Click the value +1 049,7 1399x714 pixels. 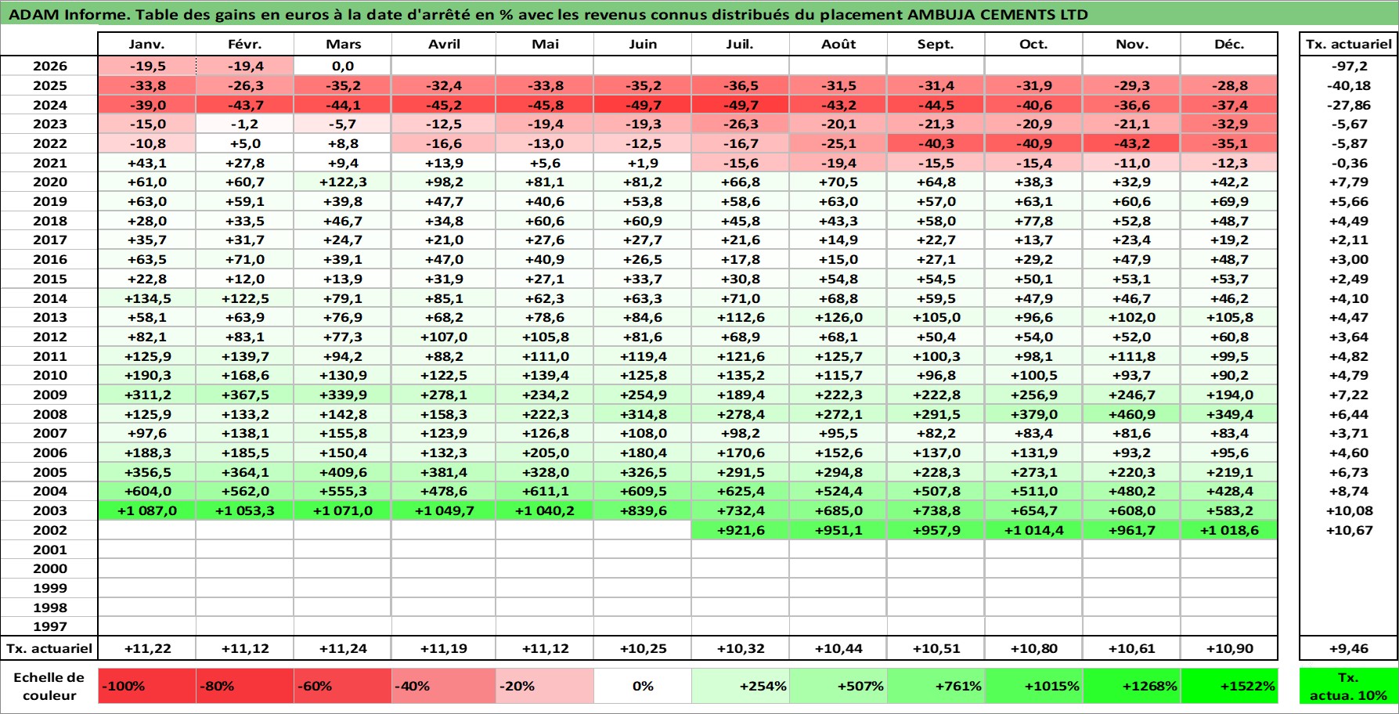pos(444,510)
